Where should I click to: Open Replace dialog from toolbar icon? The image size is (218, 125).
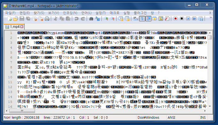(98, 19)
